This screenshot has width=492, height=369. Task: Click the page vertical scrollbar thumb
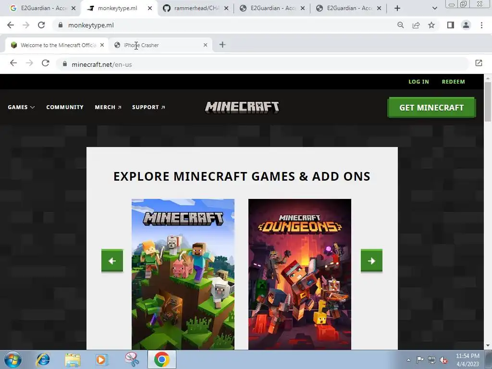pos(488,101)
